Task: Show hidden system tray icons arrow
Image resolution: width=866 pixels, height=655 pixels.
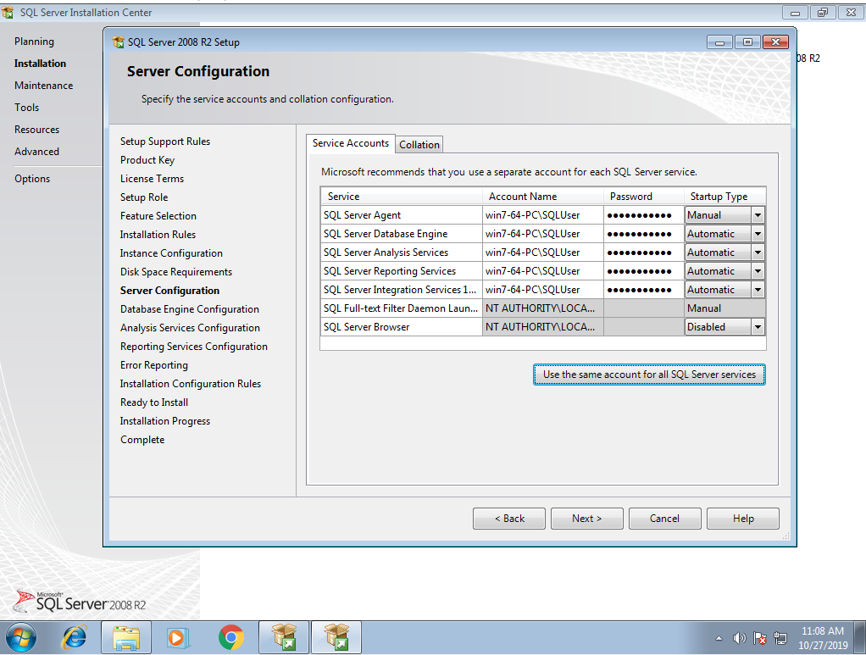Action: tap(719, 637)
